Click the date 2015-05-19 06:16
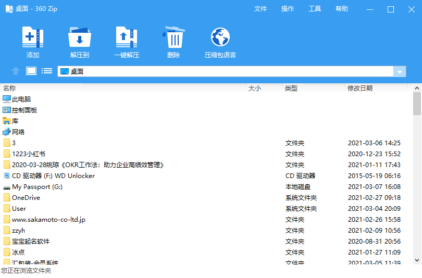 (374, 175)
